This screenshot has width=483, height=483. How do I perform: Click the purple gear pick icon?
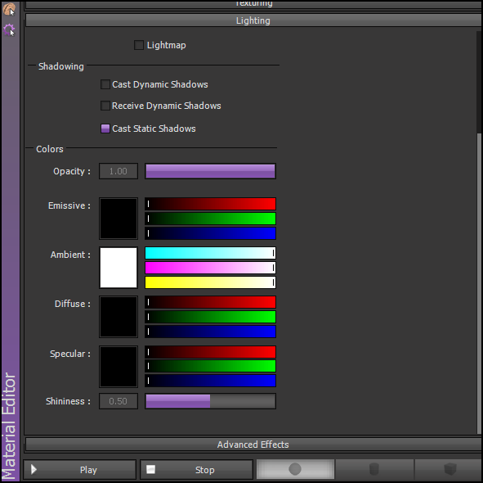pyautogui.click(x=9, y=30)
